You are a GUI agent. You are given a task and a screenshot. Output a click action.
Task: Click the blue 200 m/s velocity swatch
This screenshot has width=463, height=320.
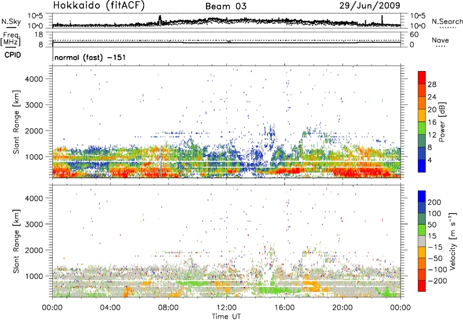422,196
